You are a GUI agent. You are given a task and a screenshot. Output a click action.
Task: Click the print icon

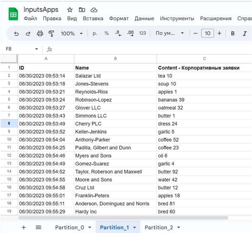point(40,34)
